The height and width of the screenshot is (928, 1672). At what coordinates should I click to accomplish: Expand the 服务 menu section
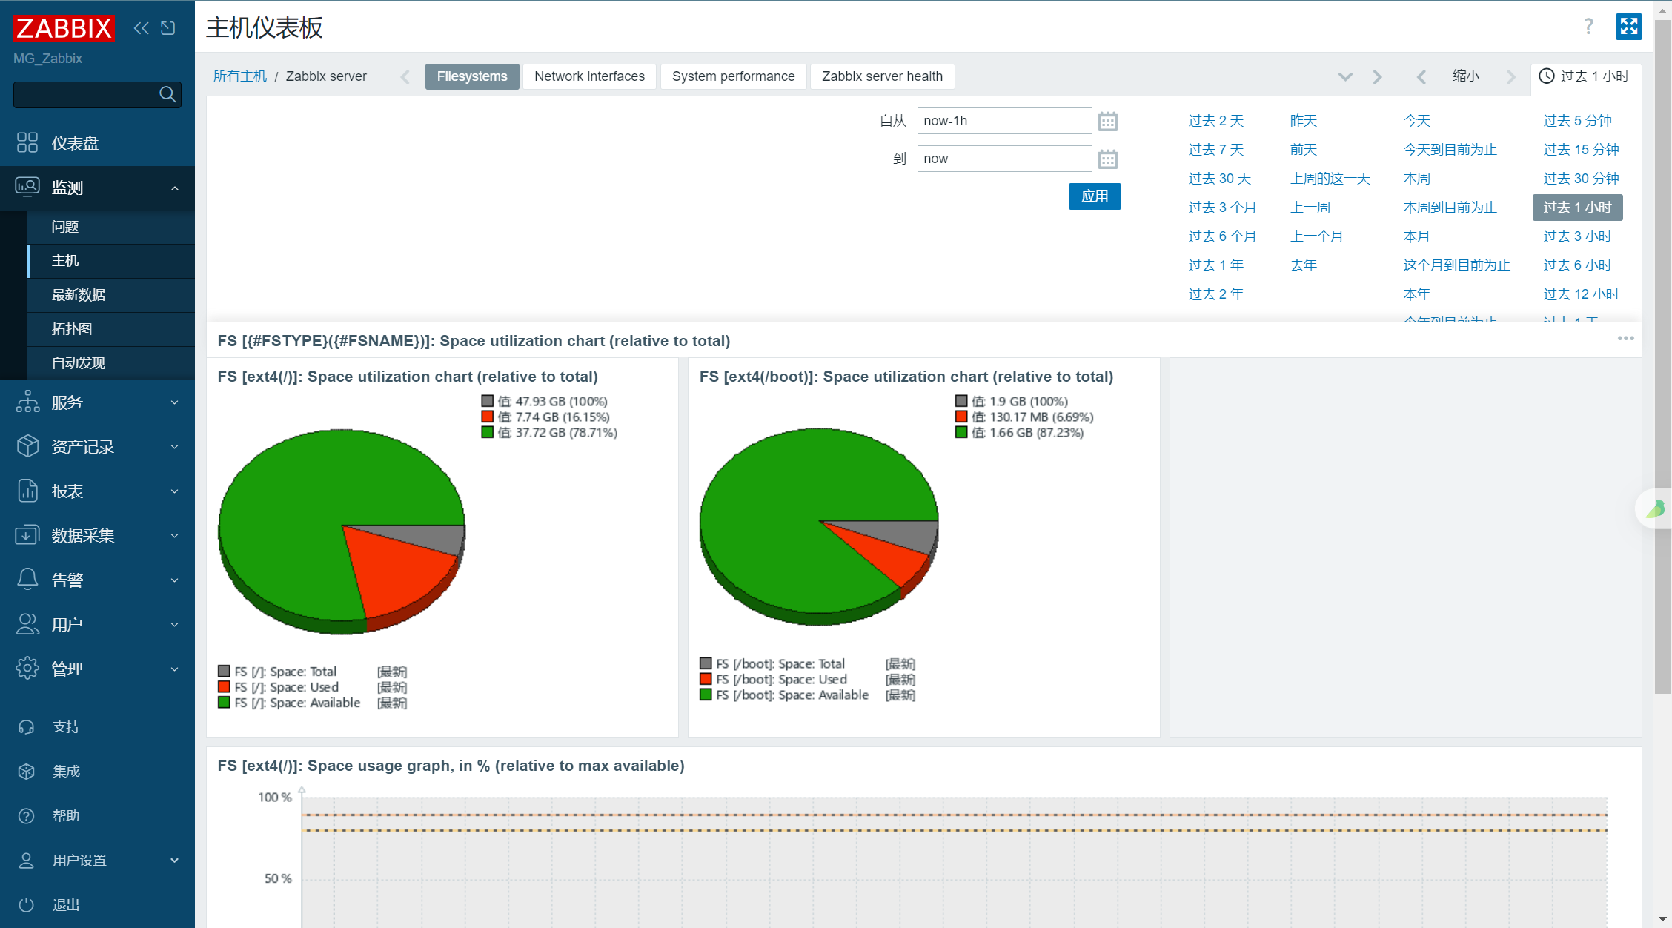coord(97,402)
